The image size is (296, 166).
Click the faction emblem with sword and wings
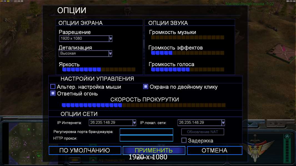coord(255,149)
